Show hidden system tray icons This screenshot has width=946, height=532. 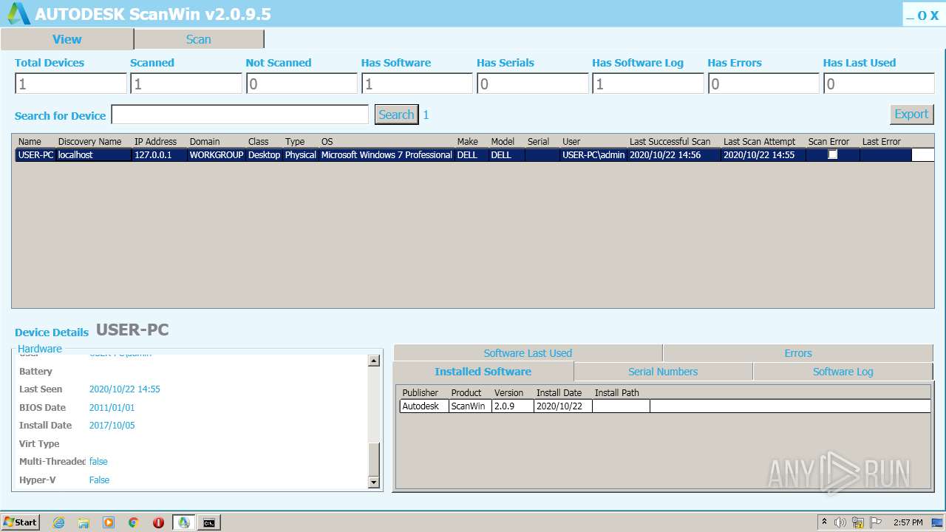824,522
